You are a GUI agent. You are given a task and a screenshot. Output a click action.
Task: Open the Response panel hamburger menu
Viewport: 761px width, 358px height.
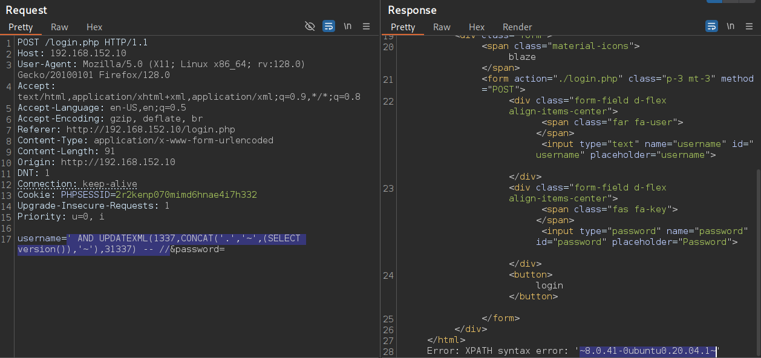click(750, 26)
